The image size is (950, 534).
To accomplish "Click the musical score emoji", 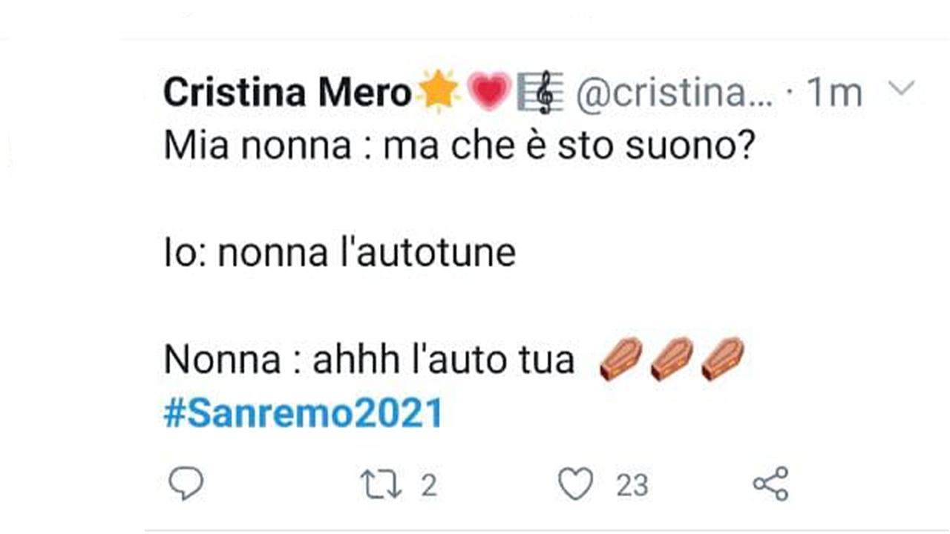I will (540, 92).
